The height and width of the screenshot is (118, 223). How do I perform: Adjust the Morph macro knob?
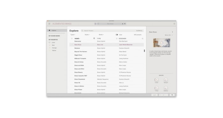pos(166,80)
